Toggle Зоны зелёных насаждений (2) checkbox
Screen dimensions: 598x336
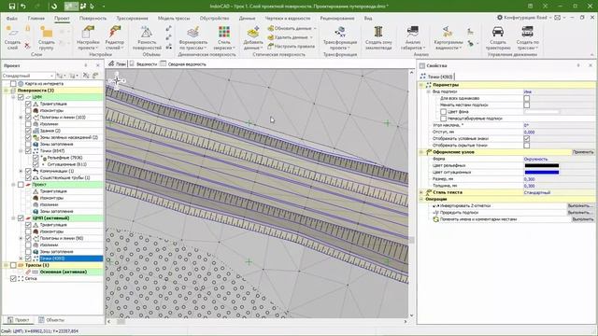[x=28, y=137]
